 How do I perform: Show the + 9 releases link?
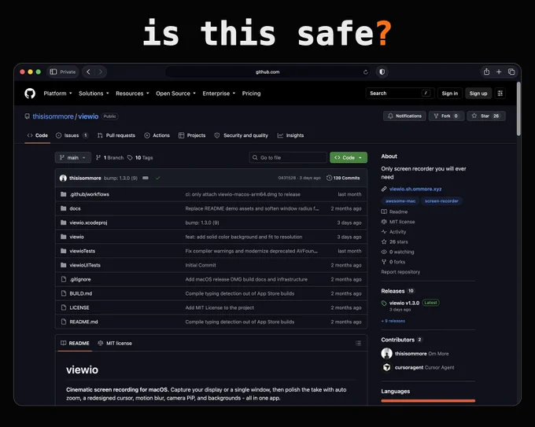click(x=393, y=321)
